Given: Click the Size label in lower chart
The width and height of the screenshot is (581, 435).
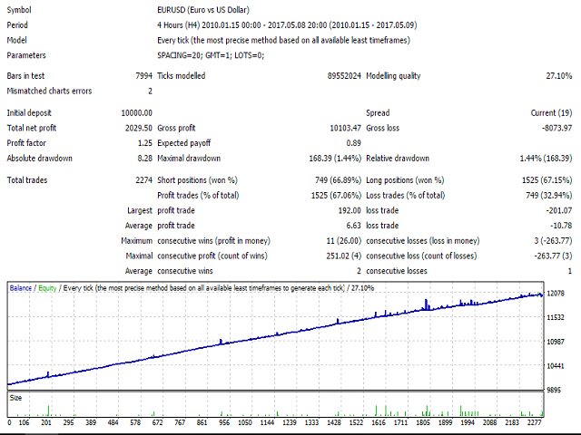Looking at the screenshot, I should [x=16, y=397].
